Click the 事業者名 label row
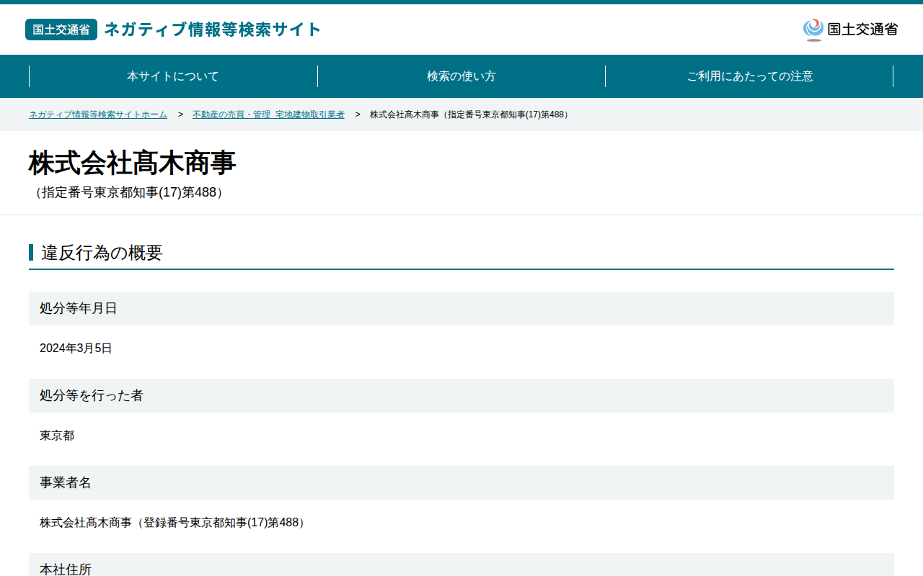This screenshot has height=576, width=923. point(461,482)
